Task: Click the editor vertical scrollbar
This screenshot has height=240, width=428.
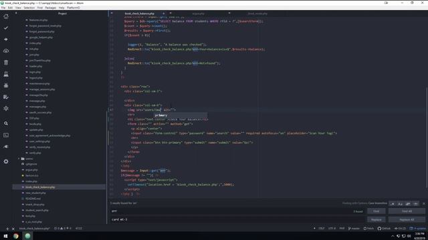Action: (427, 137)
